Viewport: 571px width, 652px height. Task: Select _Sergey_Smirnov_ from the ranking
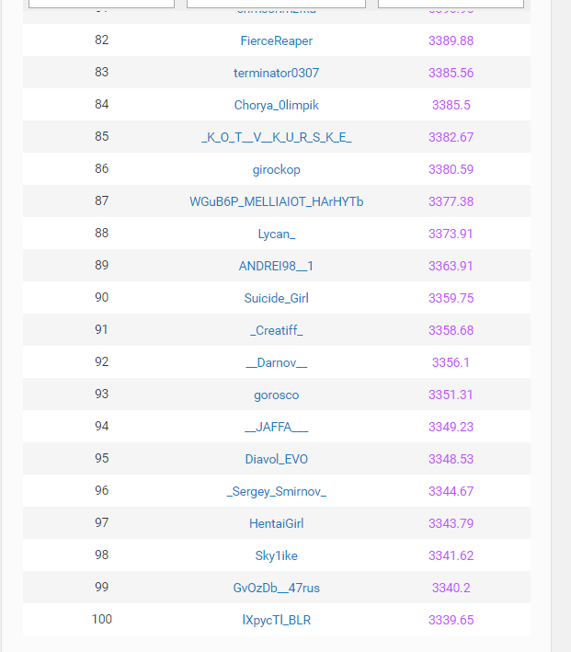pyautogui.click(x=276, y=491)
